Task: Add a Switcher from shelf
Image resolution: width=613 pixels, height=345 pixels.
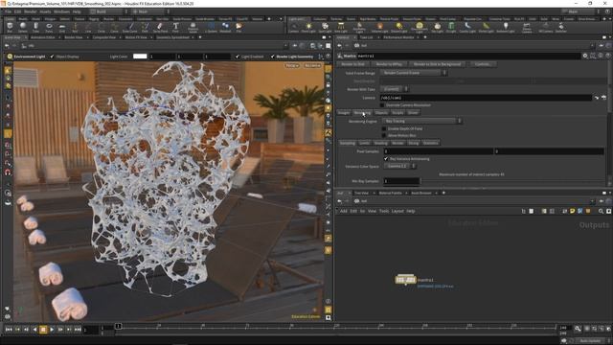Action: [560, 27]
